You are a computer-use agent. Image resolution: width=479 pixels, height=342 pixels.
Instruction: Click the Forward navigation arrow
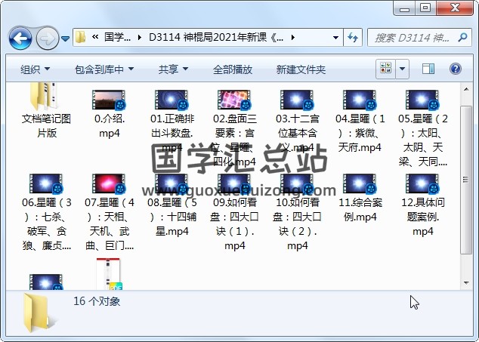coord(47,37)
